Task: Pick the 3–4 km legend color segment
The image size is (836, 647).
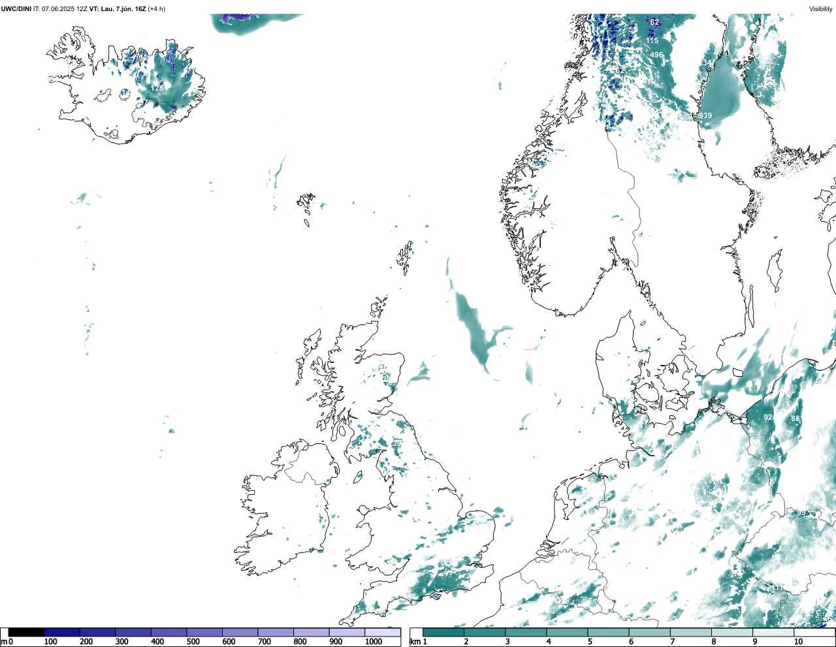Action: 526,632
